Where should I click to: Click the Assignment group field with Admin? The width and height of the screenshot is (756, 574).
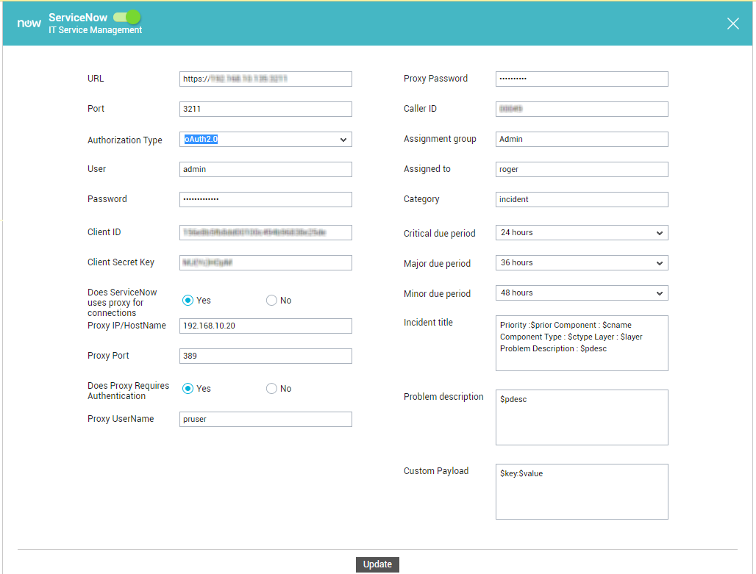pyautogui.click(x=582, y=140)
